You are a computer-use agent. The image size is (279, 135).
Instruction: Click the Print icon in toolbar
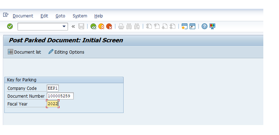[121, 26]
